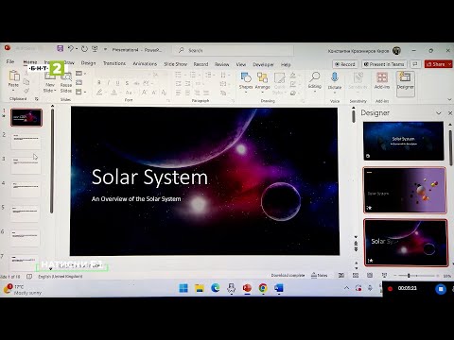Adjust the zoom slider handle
The image size is (454, 340).
[x=409, y=276]
